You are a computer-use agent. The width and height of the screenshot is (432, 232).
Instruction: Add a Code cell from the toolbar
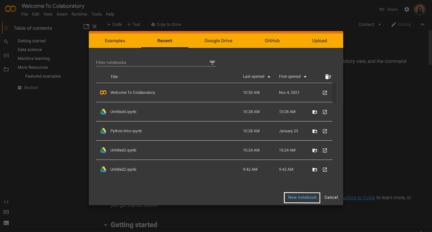(114, 25)
